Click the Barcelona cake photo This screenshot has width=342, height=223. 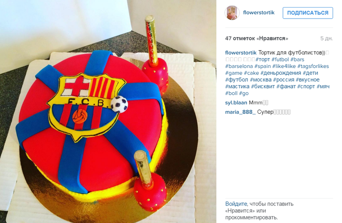tap(108, 111)
